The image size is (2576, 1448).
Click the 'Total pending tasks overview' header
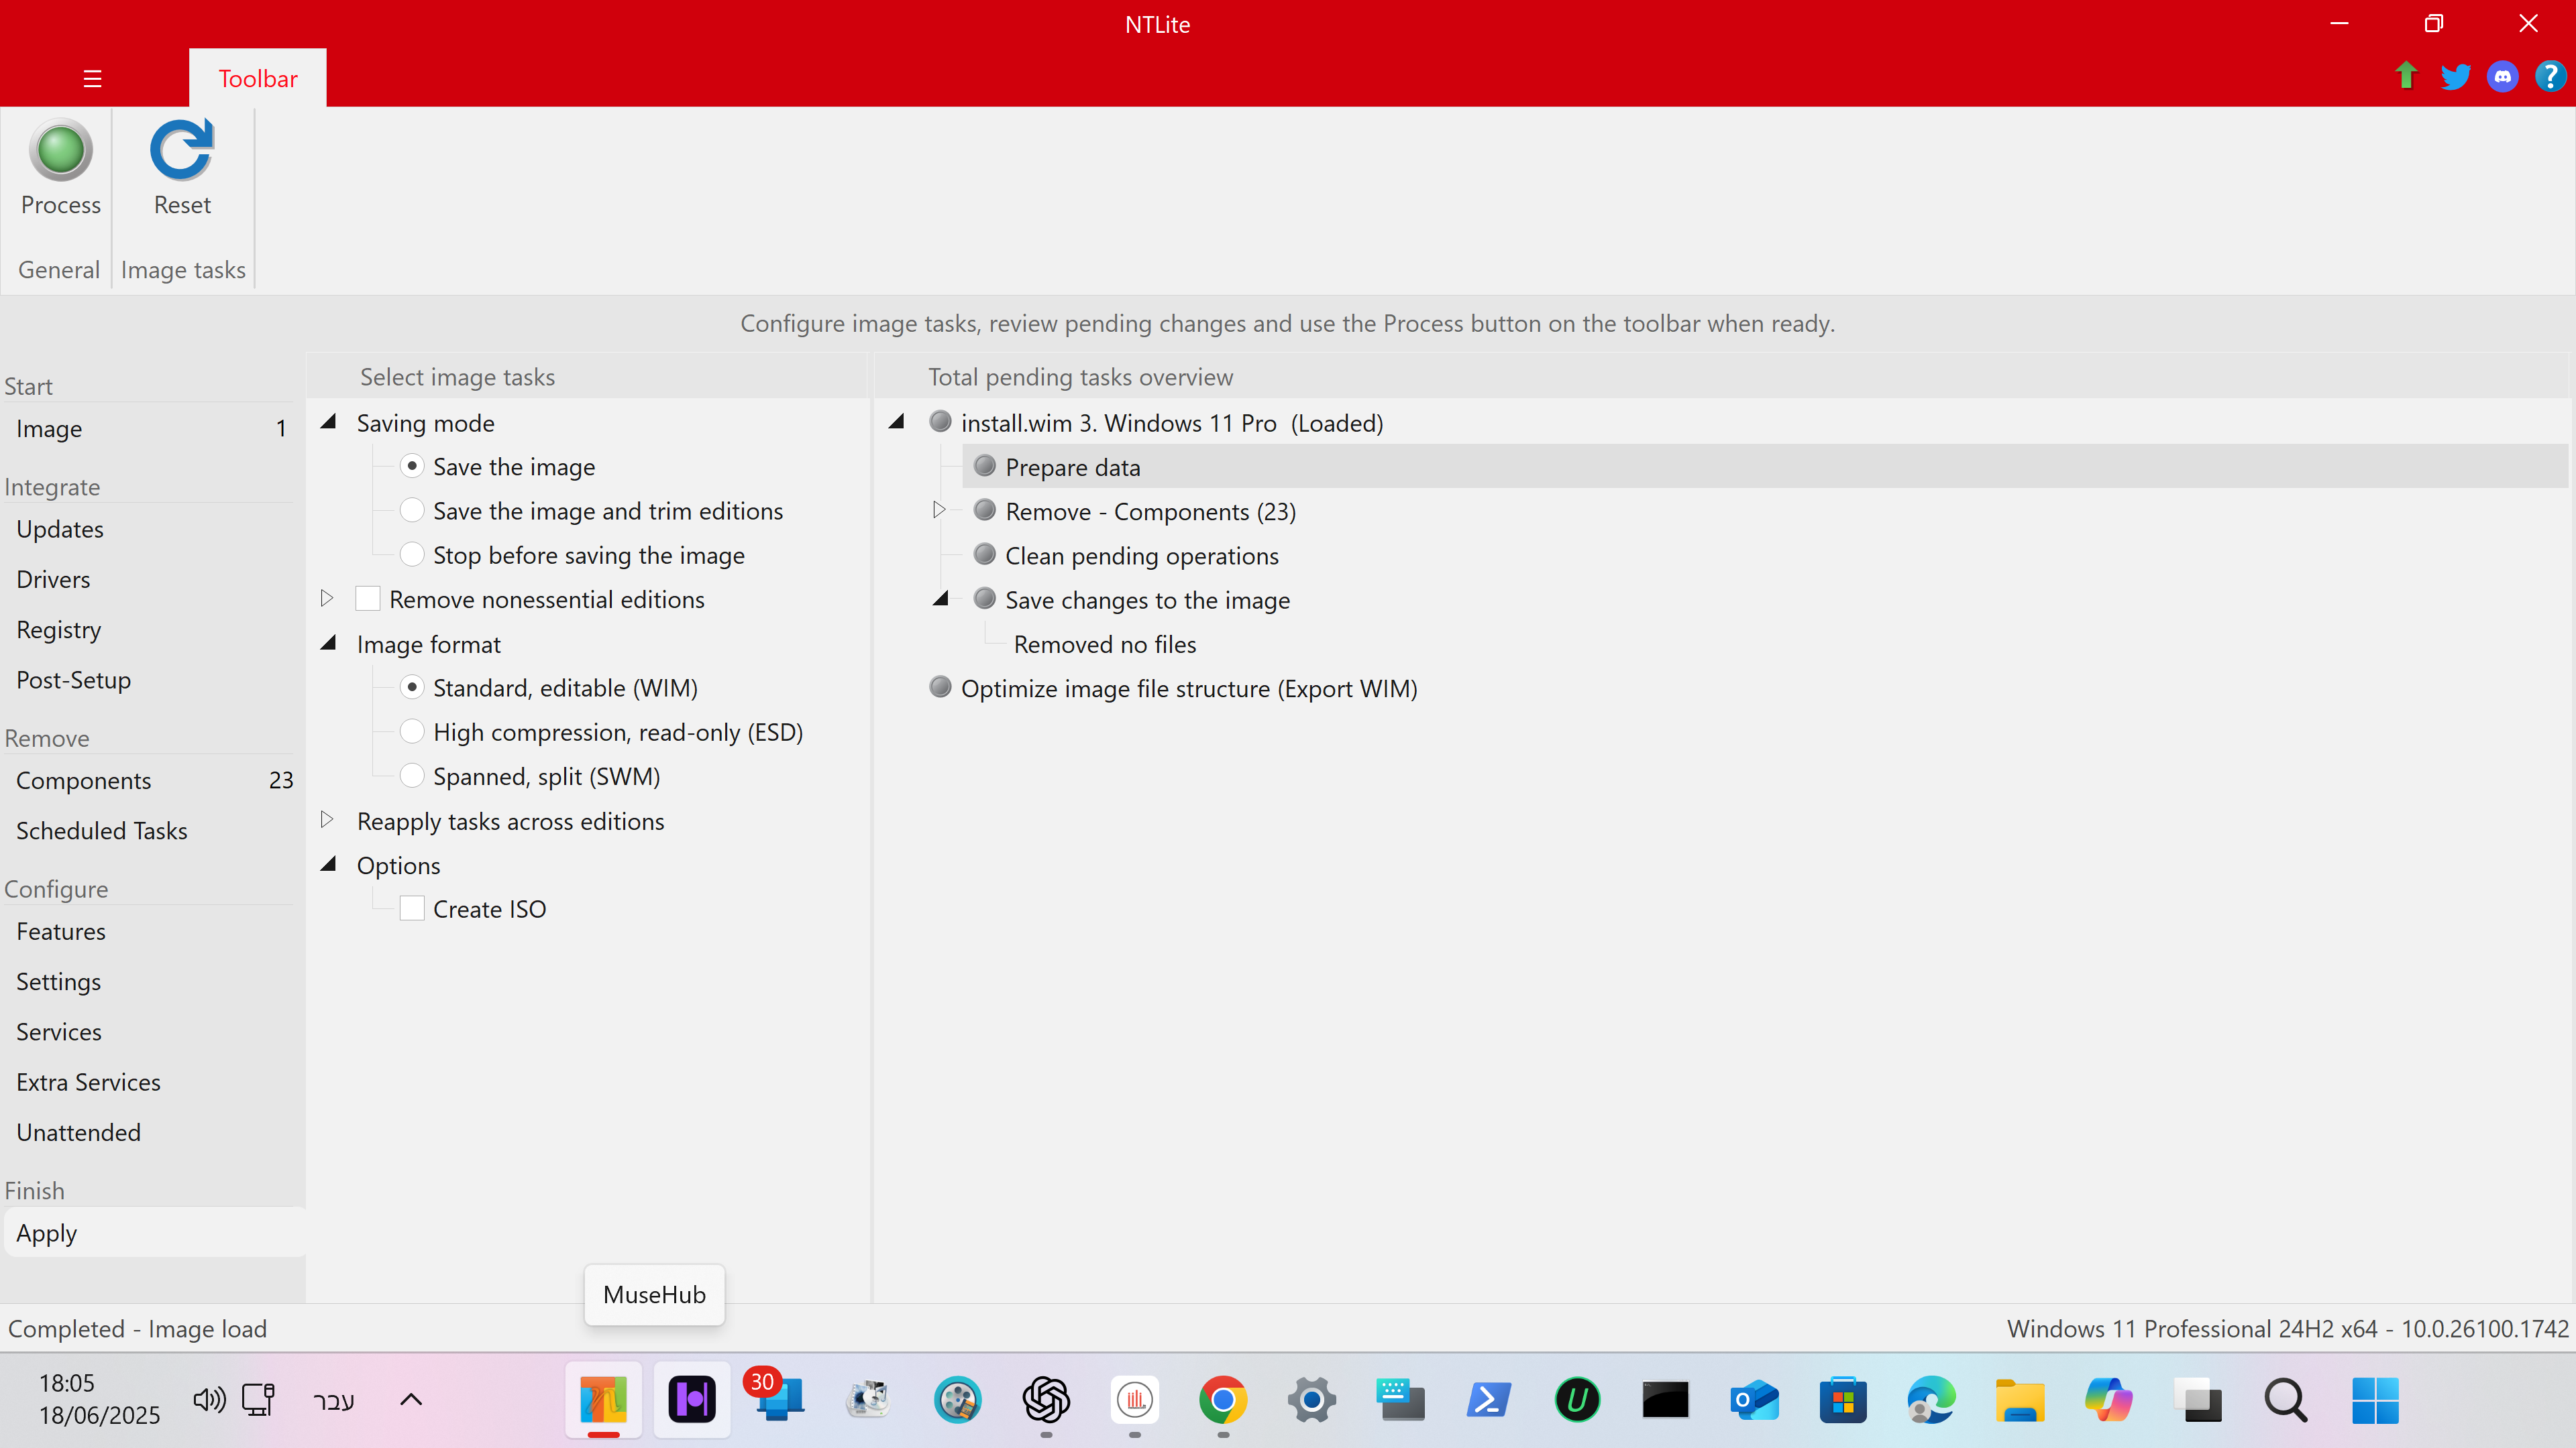[1080, 377]
